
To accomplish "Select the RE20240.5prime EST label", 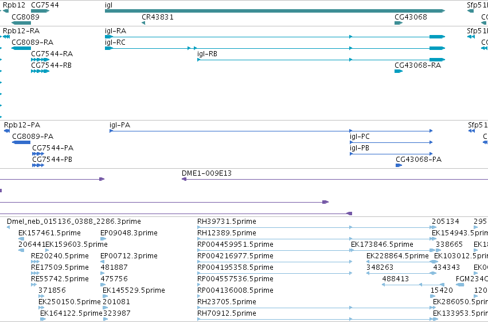I will click(60, 256).
